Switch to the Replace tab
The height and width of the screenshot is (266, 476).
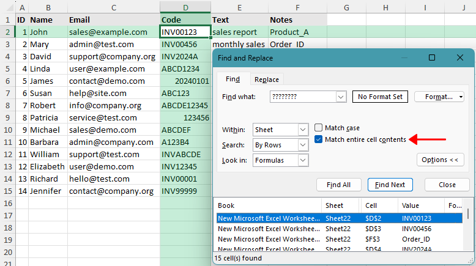coord(267,79)
